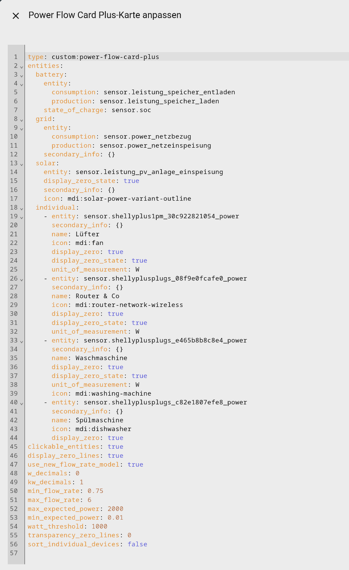Close the Power Flow Card editor dialog
The width and height of the screenshot is (349, 570).
click(x=16, y=16)
